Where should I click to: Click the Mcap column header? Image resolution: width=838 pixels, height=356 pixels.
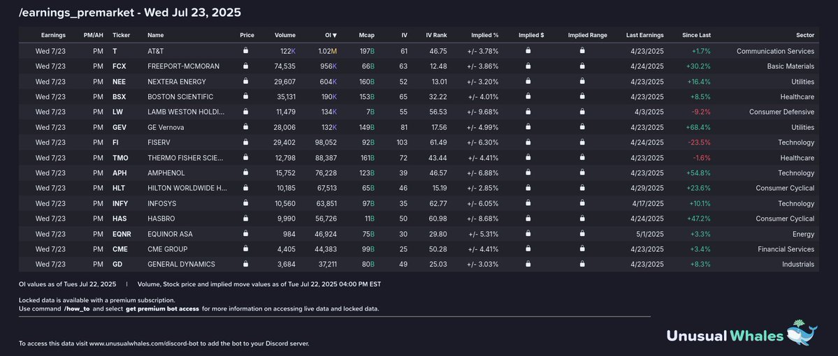pyautogui.click(x=366, y=35)
